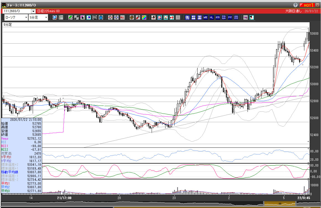Click the red ALL candles icon
The height and width of the screenshot is (208, 321).
(x=122, y=17)
